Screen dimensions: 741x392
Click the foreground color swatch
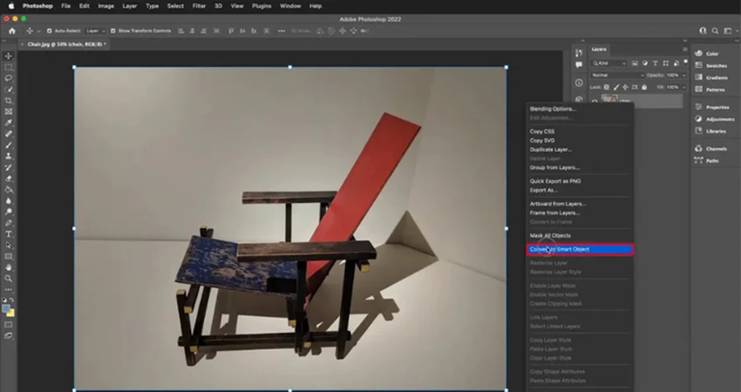pyautogui.click(x=6, y=309)
